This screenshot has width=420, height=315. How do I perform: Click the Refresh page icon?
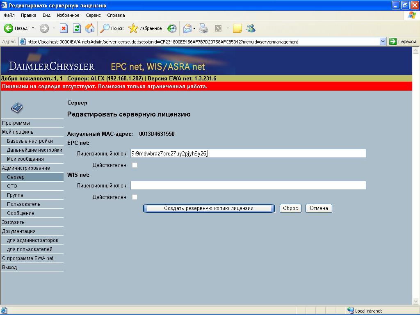click(77, 28)
